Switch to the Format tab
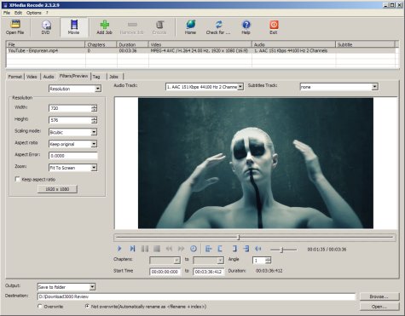405x316 pixels. click(x=14, y=77)
